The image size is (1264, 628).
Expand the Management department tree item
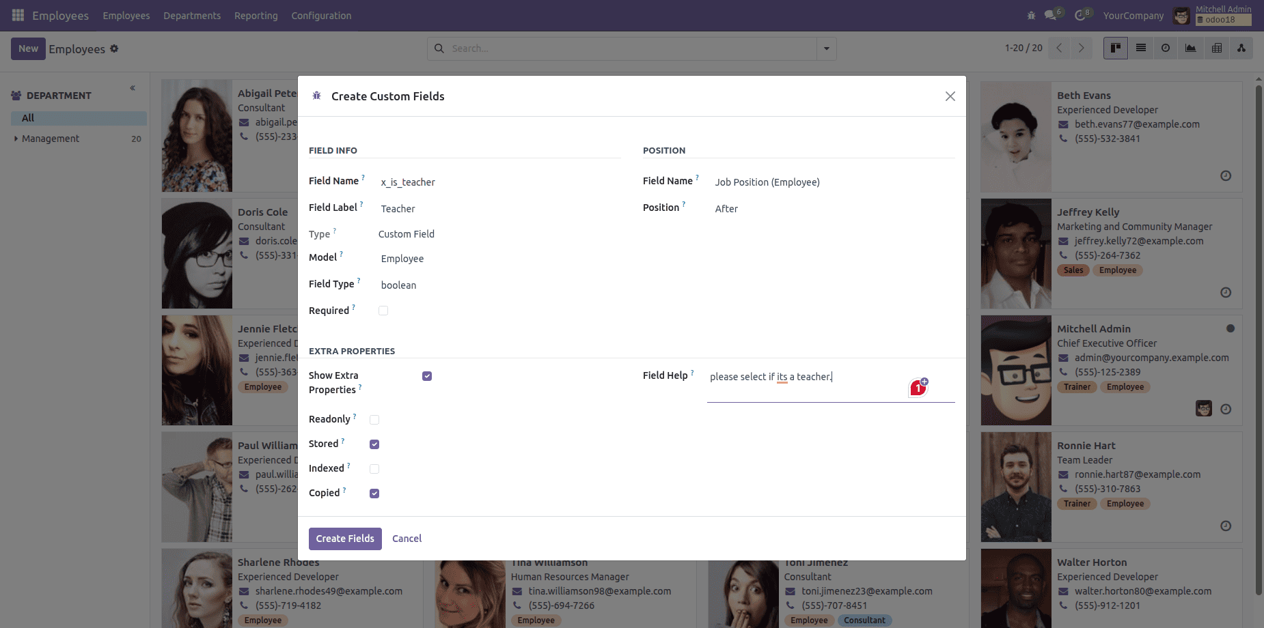pyautogui.click(x=16, y=139)
